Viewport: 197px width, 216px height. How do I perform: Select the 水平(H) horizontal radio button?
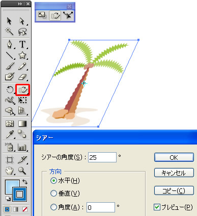click(x=53, y=181)
